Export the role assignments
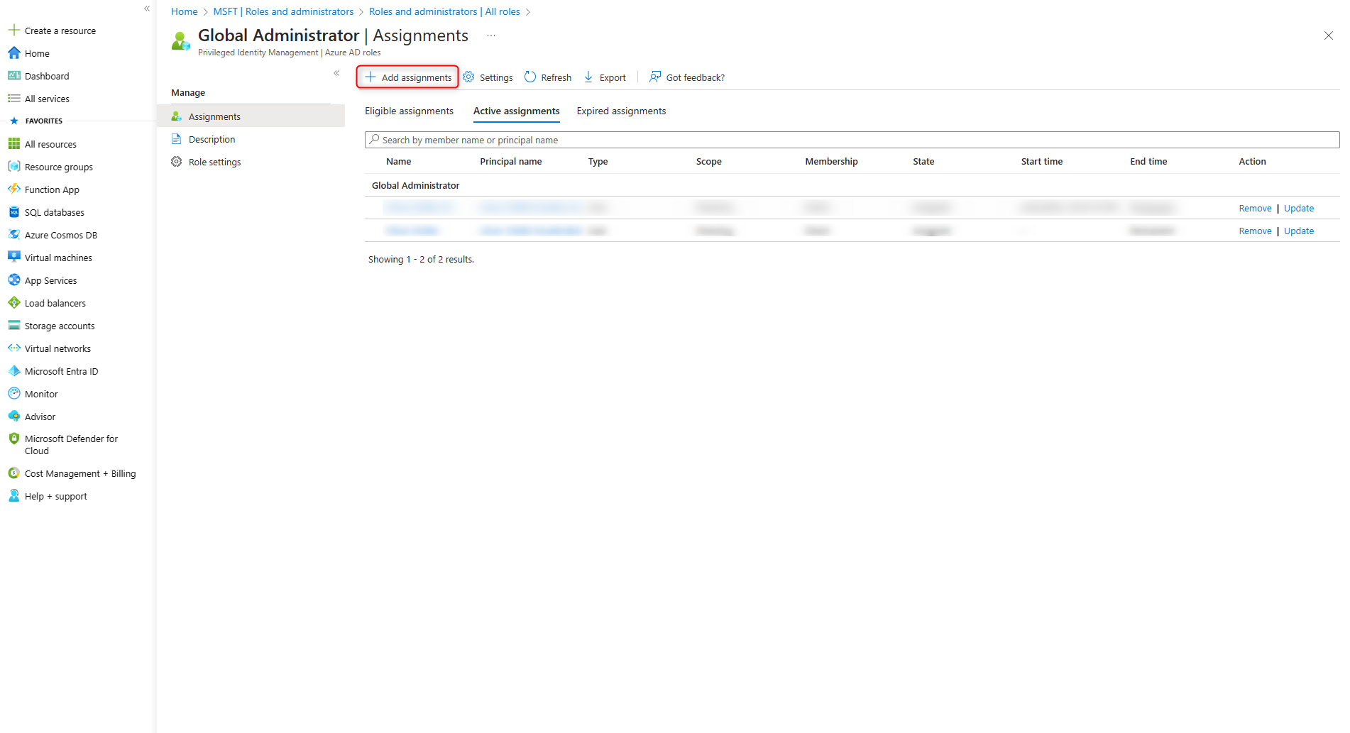The width and height of the screenshot is (1350, 733). [x=604, y=77]
